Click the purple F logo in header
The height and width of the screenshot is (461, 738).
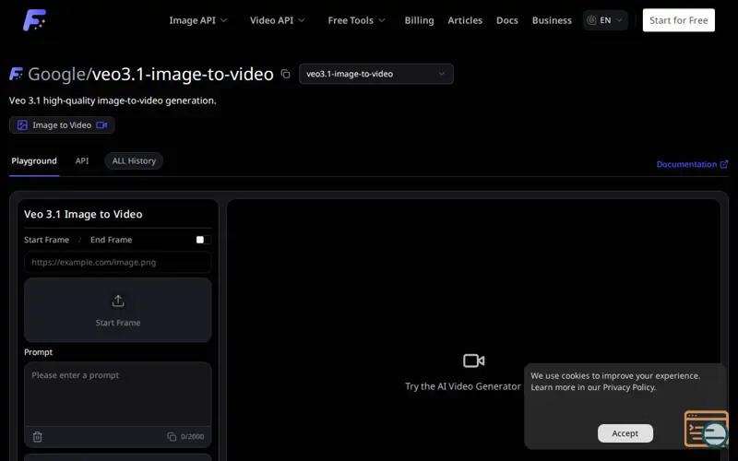tap(34, 20)
